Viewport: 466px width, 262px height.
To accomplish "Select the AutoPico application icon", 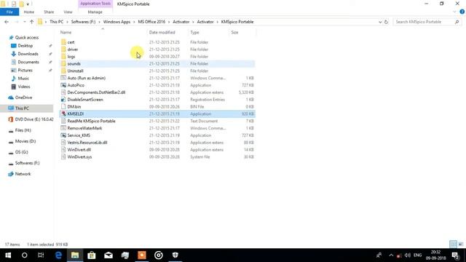I will 63,85.
